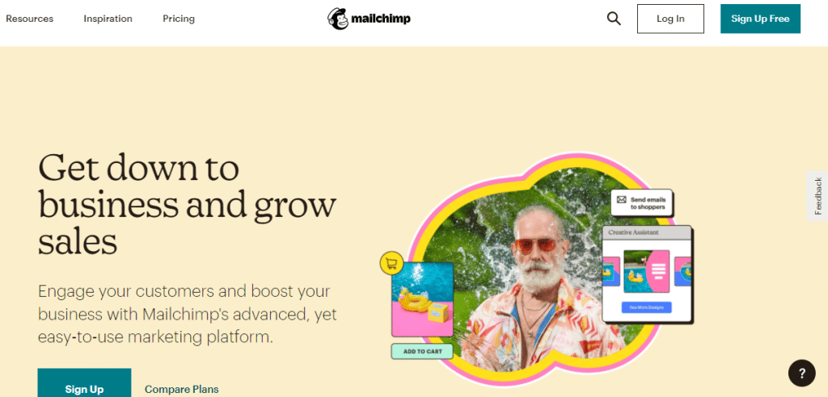
Task: Open the search magnifier icon
Action: pos(614,19)
